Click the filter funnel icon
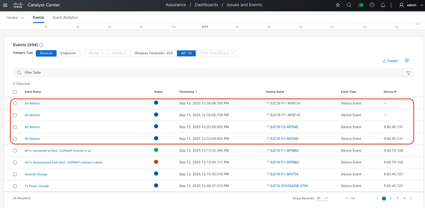The image size is (425, 208). coord(408,73)
